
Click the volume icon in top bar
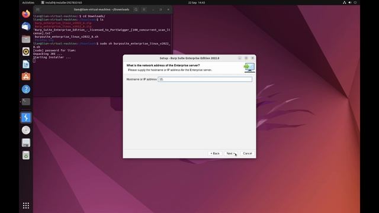point(350,2)
